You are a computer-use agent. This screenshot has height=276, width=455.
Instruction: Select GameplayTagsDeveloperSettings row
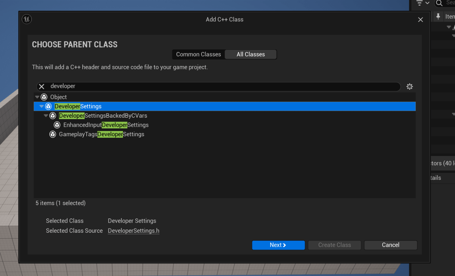[x=225, y=134]
